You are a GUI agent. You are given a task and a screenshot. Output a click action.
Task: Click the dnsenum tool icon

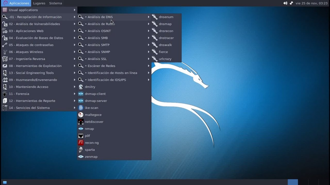coord(155,17)
